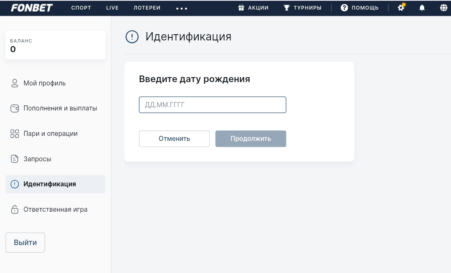Open the Лотереи menu item
The image size is (451, 273).
[147, 8]
